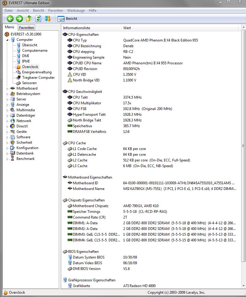Click the DirectX icon in tree
The height and width of the screenshot is (297, 246).
pyautogui.click(x=13, y=126)
